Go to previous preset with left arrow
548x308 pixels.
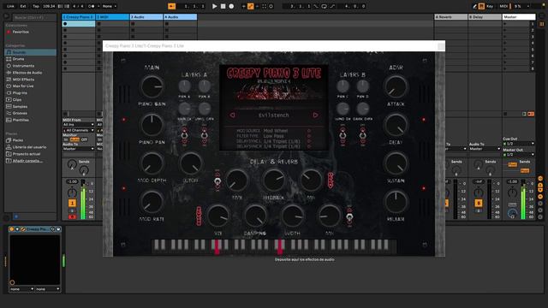point(232,115)
